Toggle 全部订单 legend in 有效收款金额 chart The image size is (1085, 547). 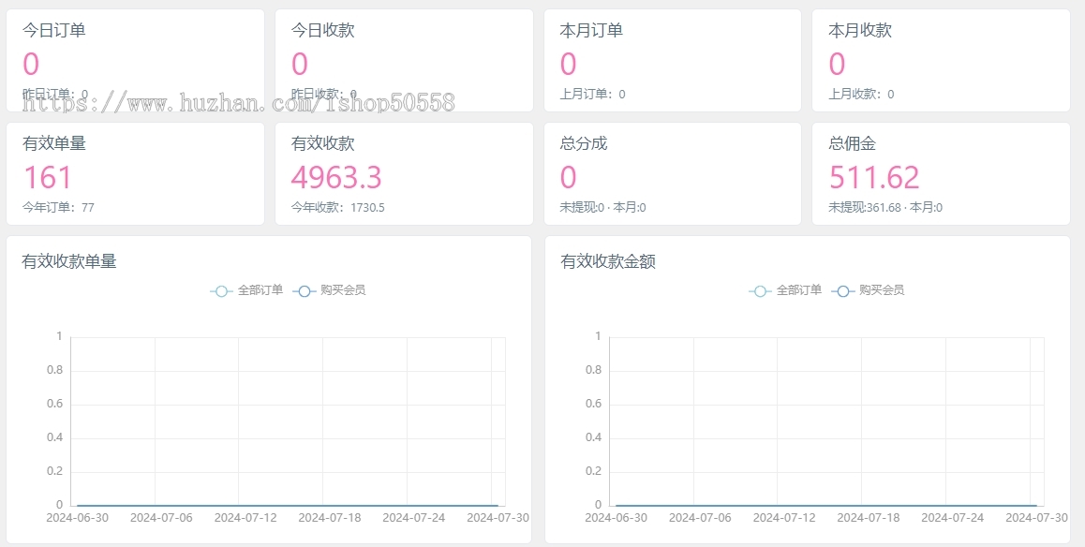785,290
